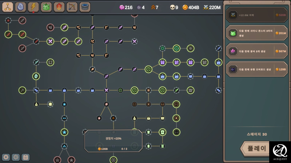Purchase the ghost overlord upgrade costing 129B
291x163 pixels.
click(257, 69)
